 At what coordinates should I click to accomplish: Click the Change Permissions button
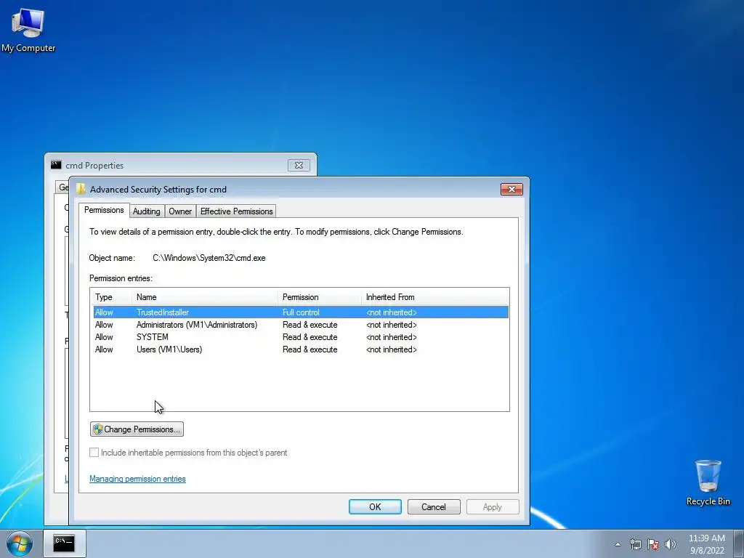pos(137,429)
